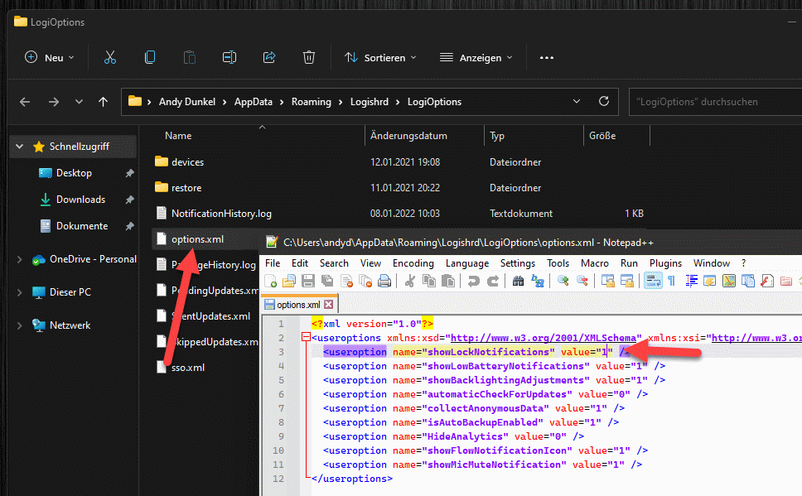This screenshot has height=496, width=802.
Task: Collapse Schnellzugriff tree node
Action: click(x=19, y=147)
